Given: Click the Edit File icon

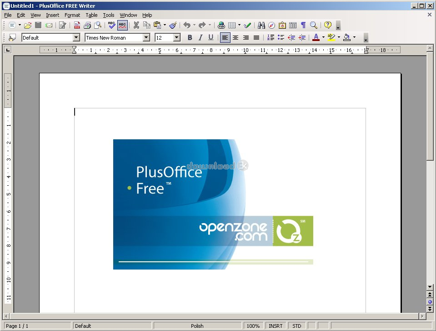Looking at the screenshot, I should [x=63, y=25].
